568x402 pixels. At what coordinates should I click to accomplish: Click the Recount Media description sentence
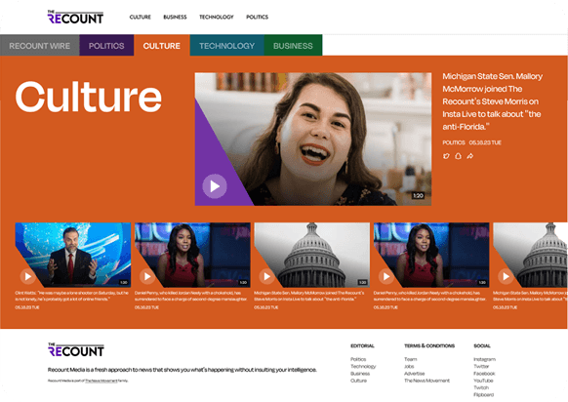(x=183, y=370)
